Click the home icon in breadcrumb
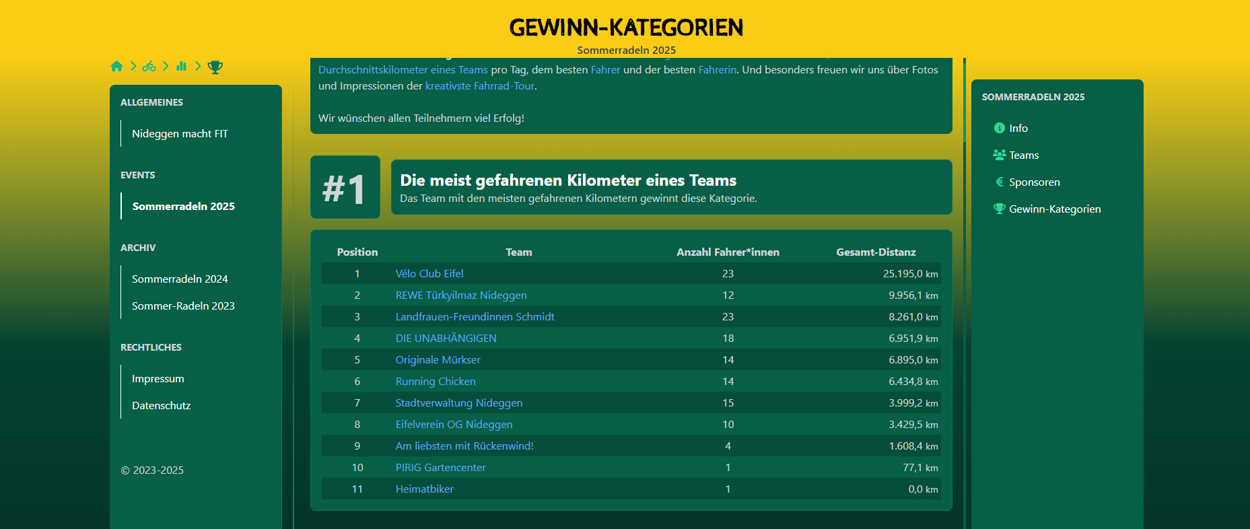 (116, 66)
